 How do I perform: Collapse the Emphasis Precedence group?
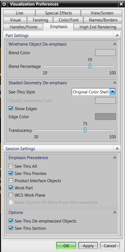pyautogui.click(x=115, y=157)
